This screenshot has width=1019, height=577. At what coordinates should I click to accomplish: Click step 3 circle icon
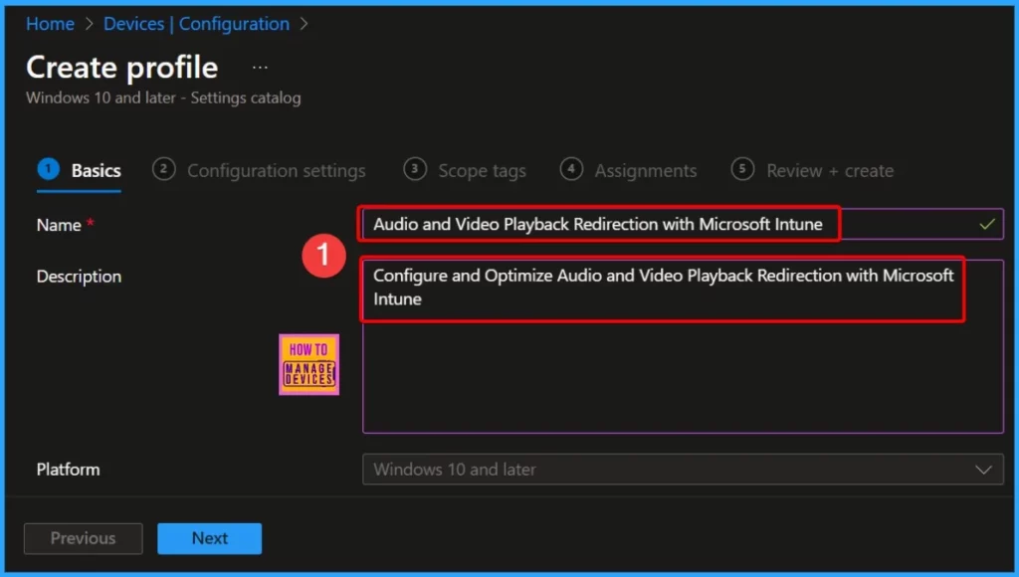(x=415, y=169)
